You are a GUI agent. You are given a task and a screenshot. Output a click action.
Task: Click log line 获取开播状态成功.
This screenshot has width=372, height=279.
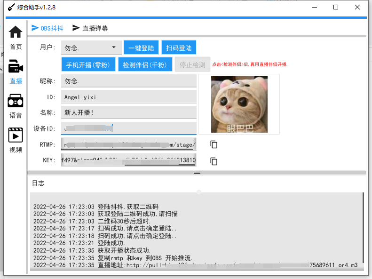point(92,250)
